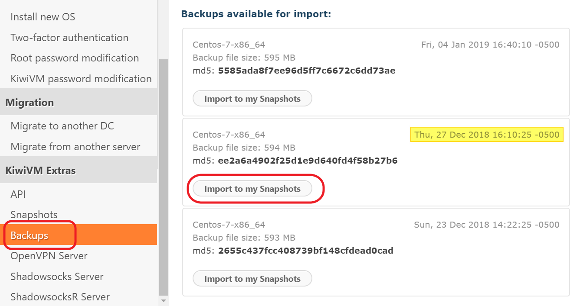
Task: Import the 27 Dec 2018 backup to Snapshots
Action: tap(252, 189)
